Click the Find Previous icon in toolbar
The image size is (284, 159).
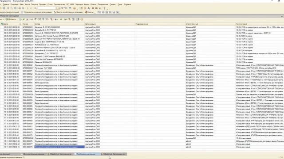[x=66, y=8]
